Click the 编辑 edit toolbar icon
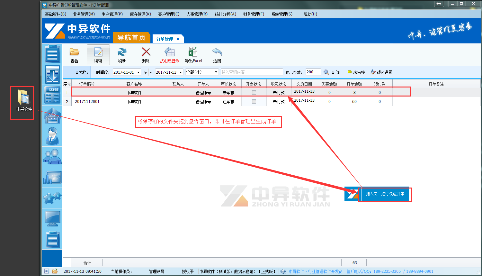The image size is (482, 276). point(98,52)
